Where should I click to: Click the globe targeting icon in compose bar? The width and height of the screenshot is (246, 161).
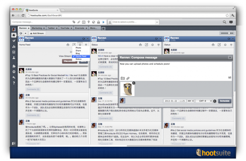tap(94, 22)
